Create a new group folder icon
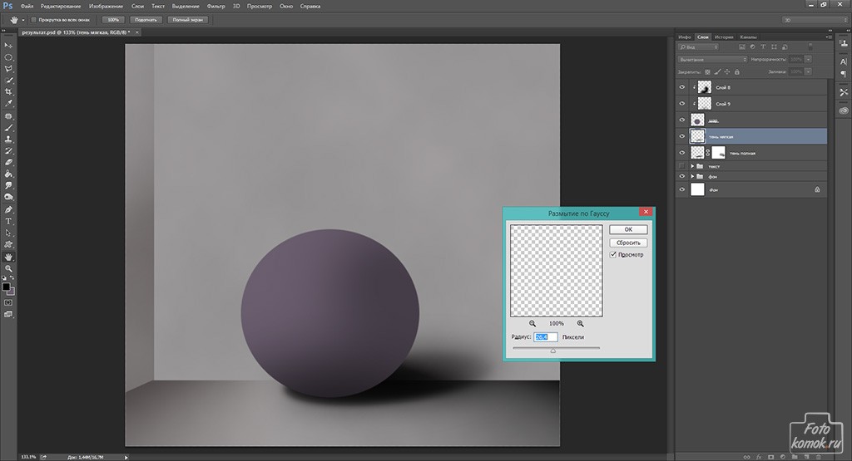The width and height of the screenshot is (852, 461). (793, 457)
